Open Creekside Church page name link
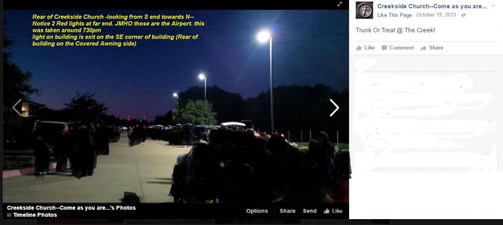Screen dimensions: 503x225 (432, 6)
